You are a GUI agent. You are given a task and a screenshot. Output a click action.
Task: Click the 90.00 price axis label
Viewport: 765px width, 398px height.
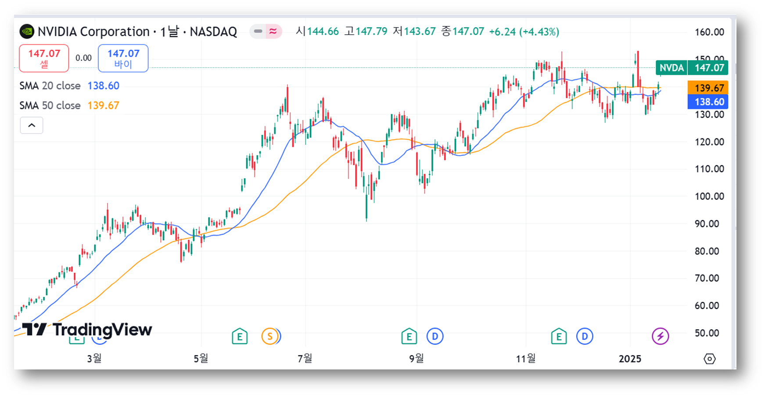pos(707,224)
